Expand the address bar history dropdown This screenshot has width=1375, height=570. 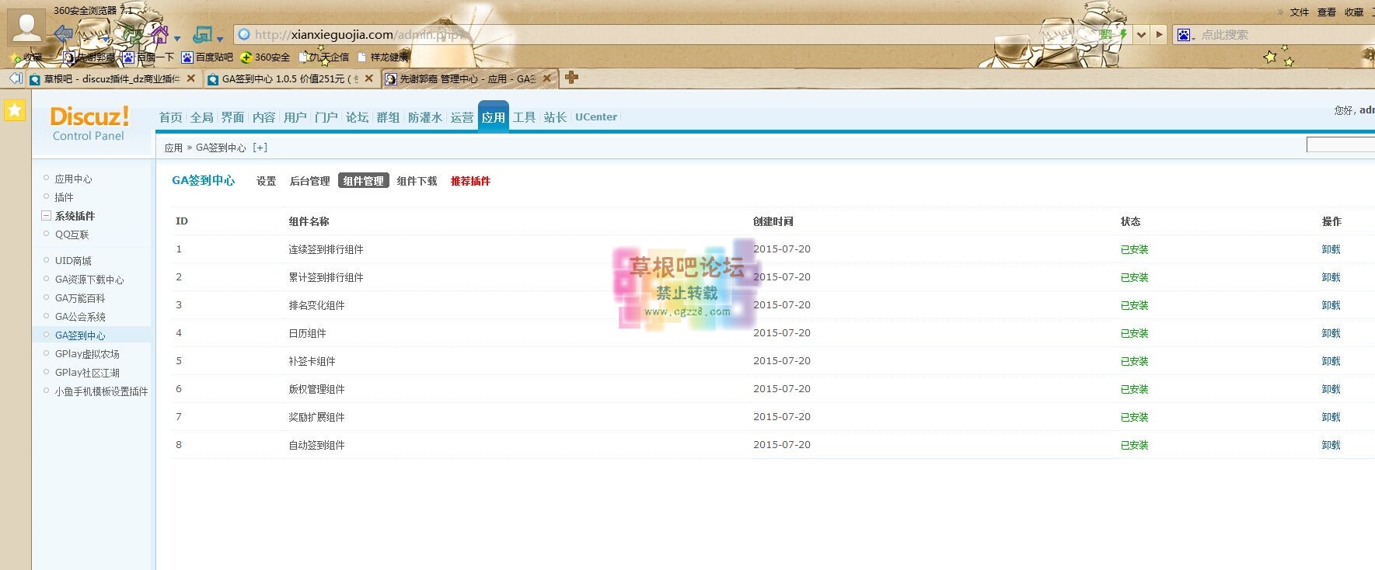coord(1141,34)
